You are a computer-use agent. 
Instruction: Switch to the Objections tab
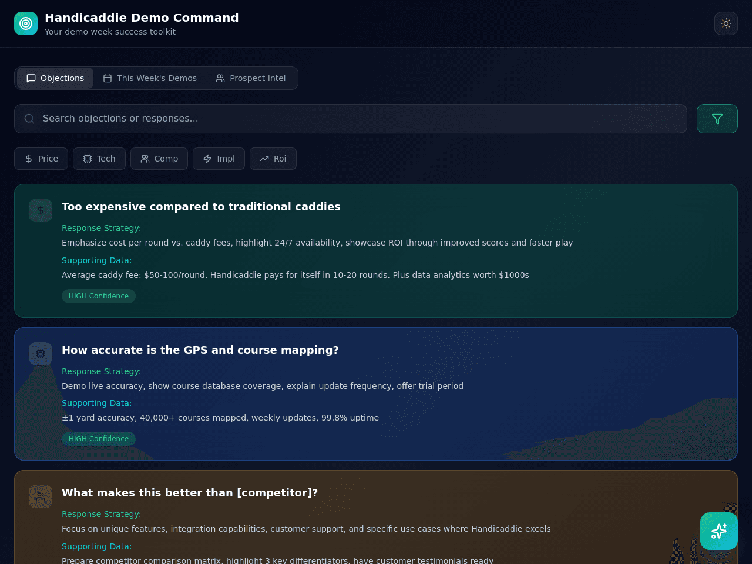(x=55, y=78)
